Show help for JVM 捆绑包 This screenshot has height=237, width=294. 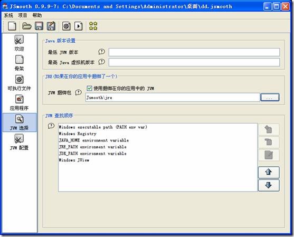[x=78, y=92]
